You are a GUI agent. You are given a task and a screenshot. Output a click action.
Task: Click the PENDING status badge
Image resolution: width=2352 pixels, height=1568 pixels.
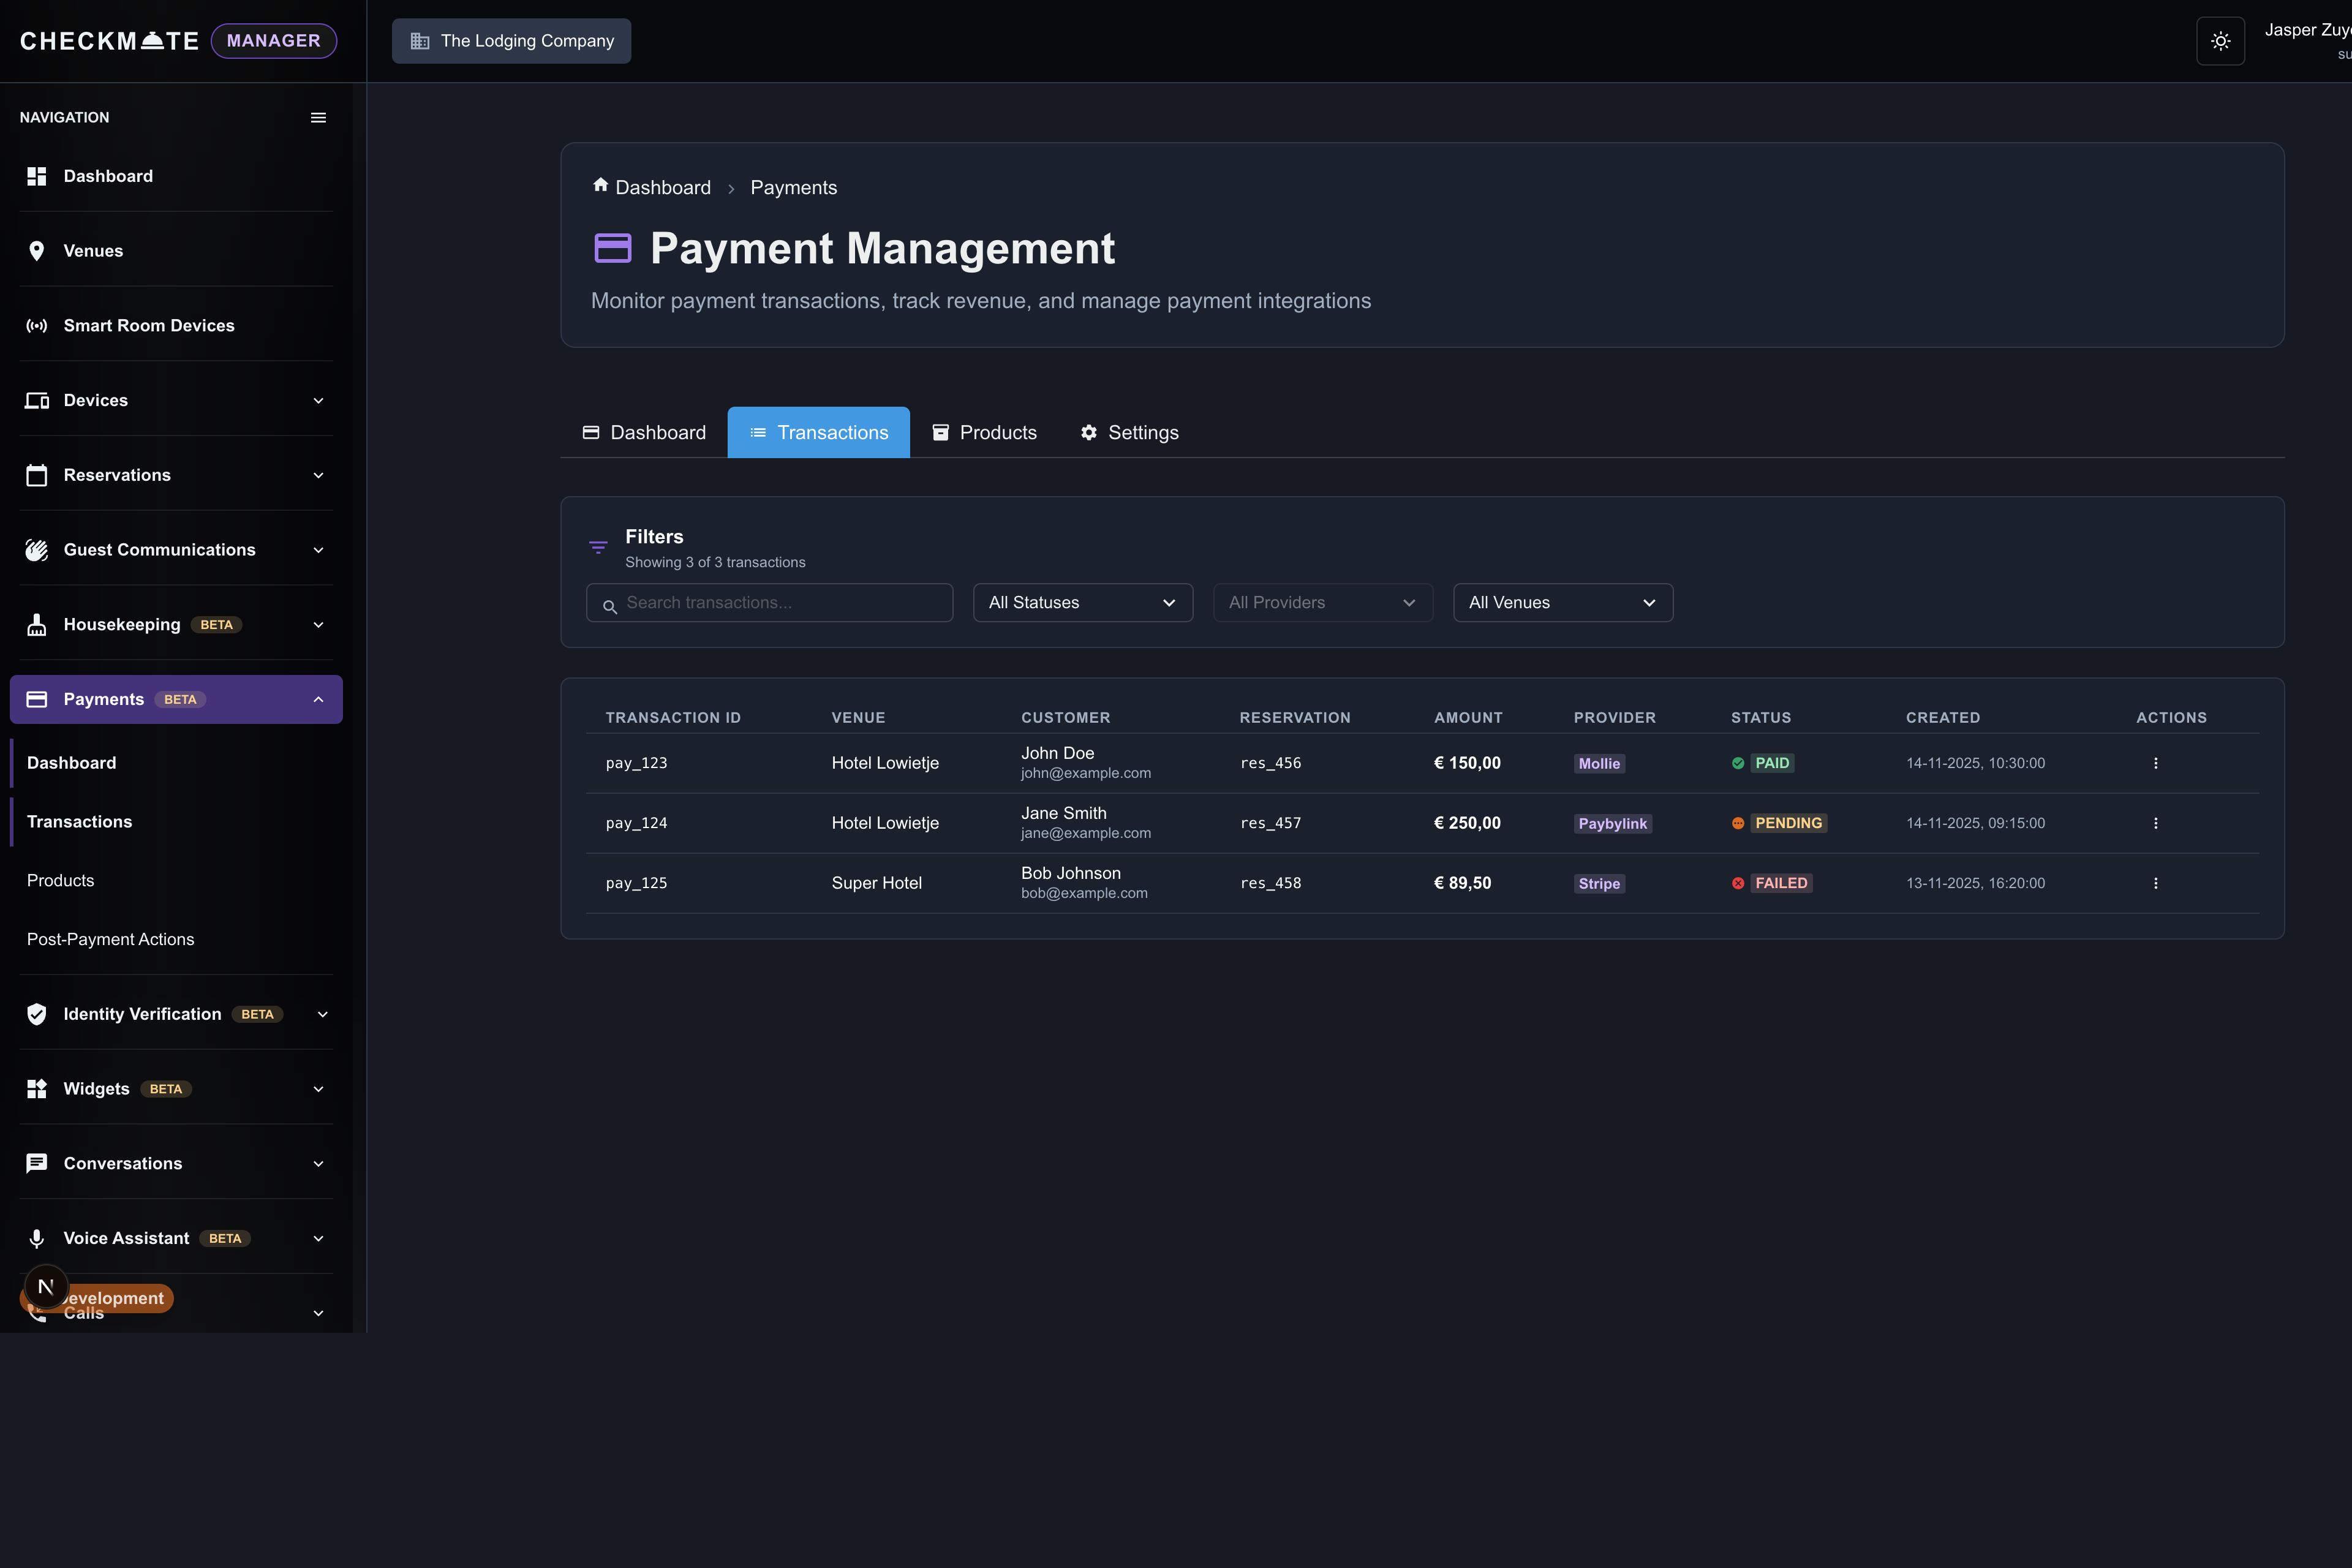coord(1788,823)
